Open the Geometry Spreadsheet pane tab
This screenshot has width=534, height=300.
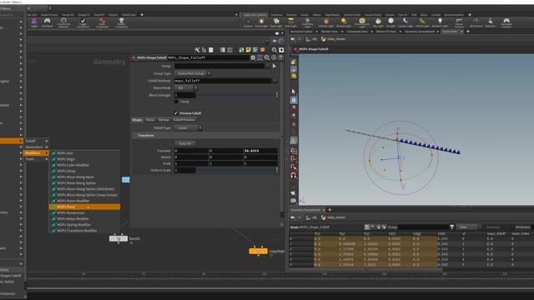click(x=420, y=32)
